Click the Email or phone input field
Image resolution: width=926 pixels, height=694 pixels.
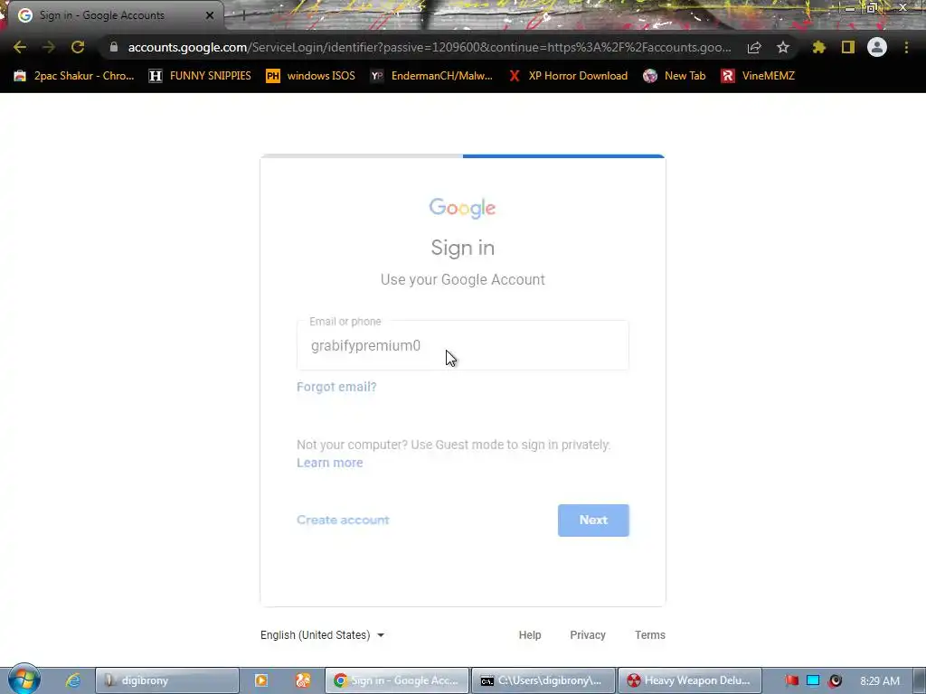click(x=462, y=345)
